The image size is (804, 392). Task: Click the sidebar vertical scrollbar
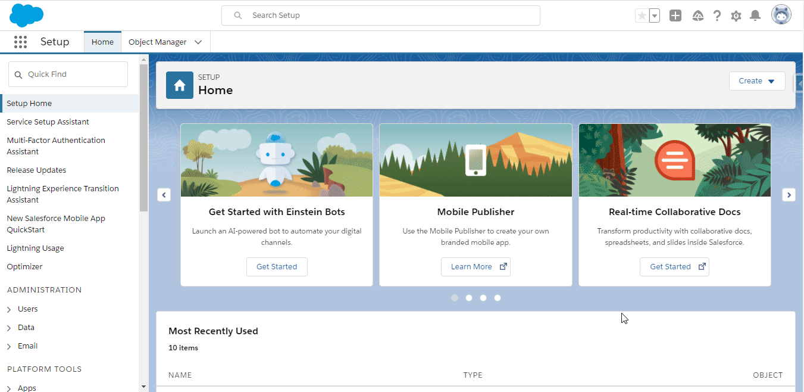(x=143, y=138)
